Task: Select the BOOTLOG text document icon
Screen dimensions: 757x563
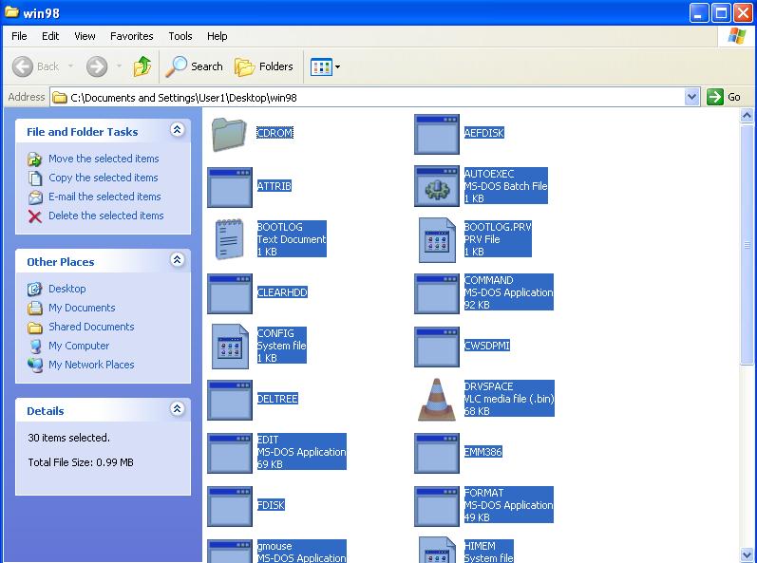Action: (x=229, y=239)
